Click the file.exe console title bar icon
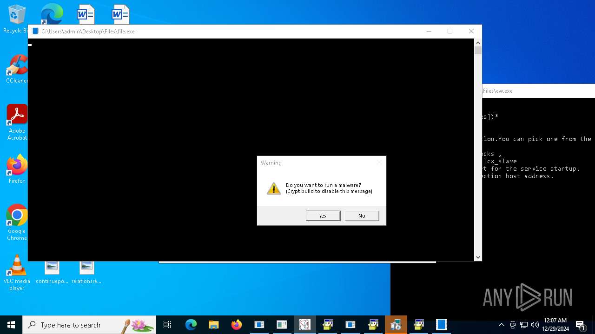 (35, 31)
